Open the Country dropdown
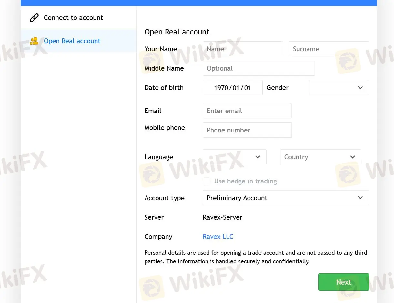This screenshot has height=303, width=394. [320, 157]
